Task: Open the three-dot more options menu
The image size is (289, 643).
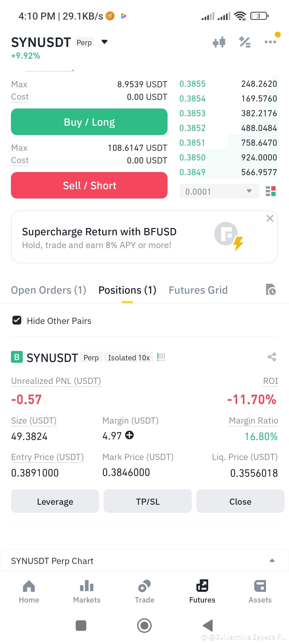Action: [x=270, y=42]
